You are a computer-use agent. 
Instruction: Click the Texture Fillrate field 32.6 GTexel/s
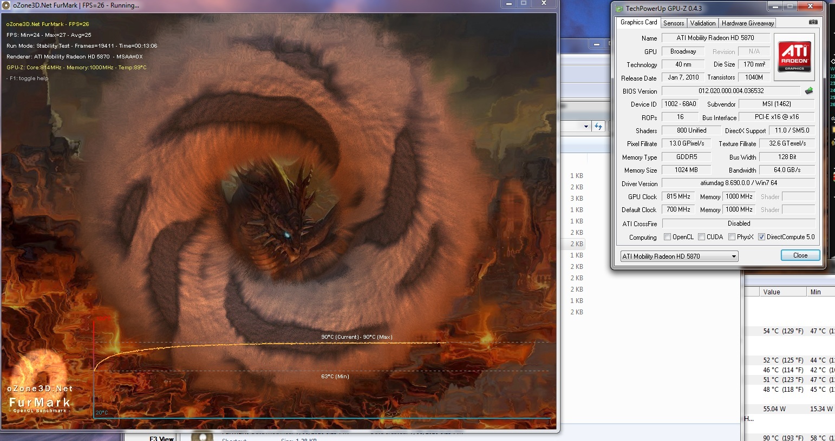click(787, 143)
